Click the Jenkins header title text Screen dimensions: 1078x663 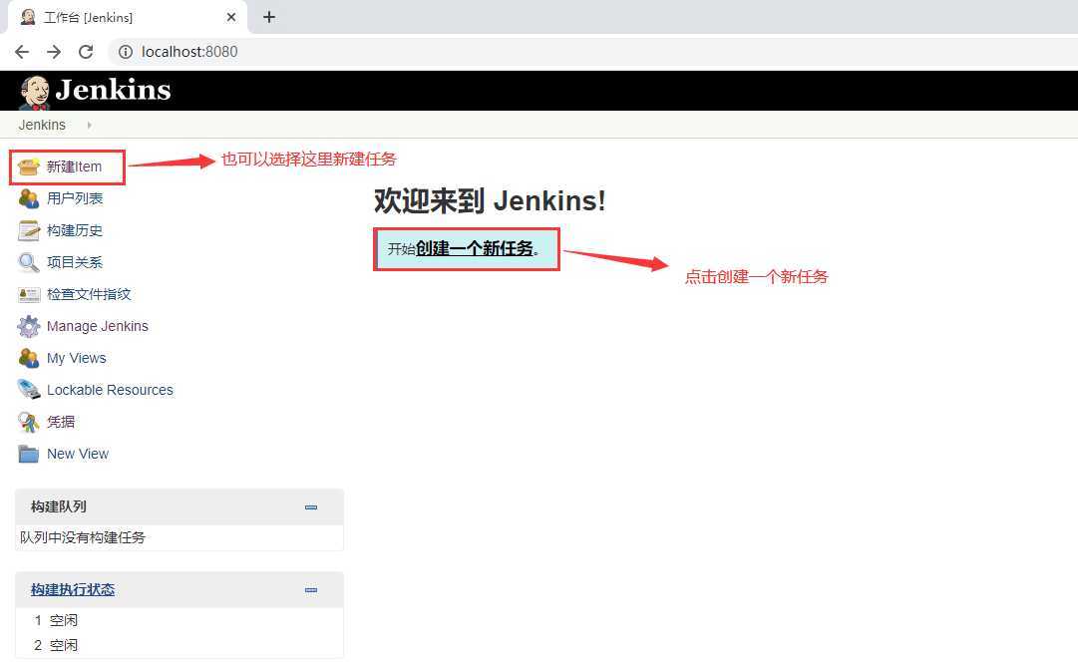pyautogui.click(x=114, y=90)
